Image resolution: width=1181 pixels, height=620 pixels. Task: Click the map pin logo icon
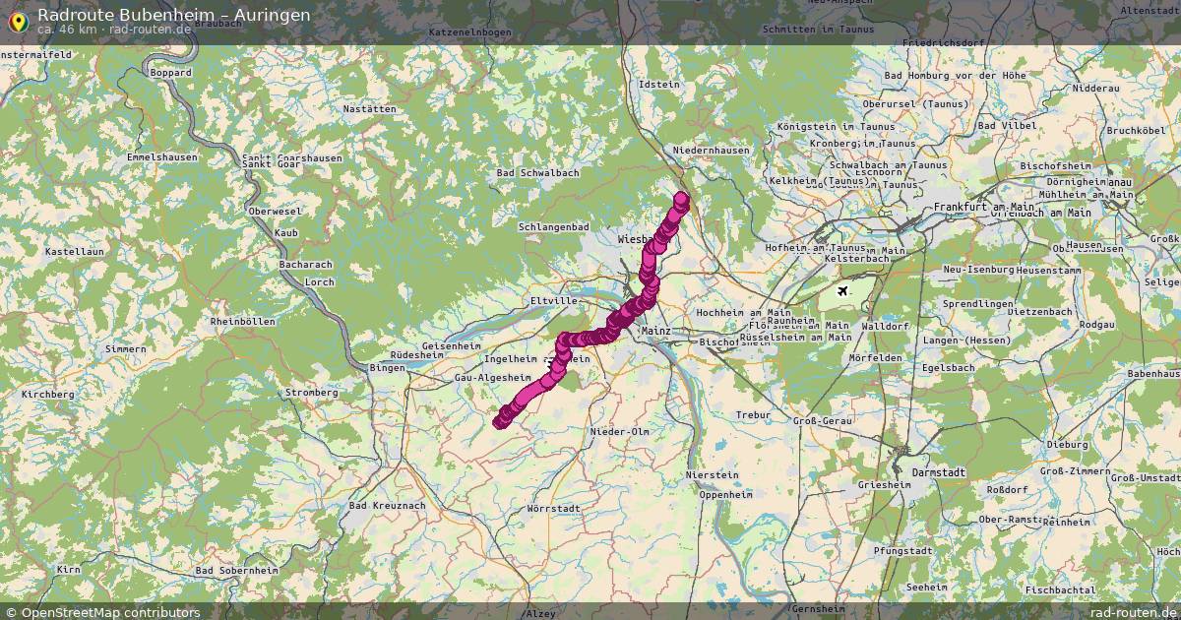click(17, 21)
